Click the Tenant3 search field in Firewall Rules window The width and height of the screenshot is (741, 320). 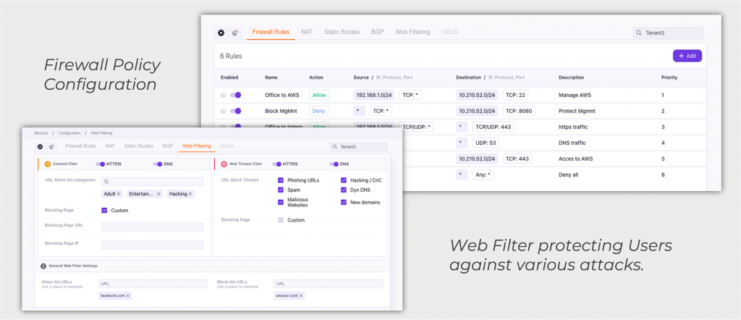pyautogui.click(x=668, y=33)
